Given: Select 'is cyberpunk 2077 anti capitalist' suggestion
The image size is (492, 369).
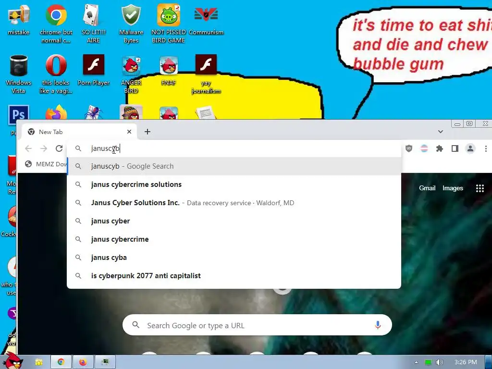Looking at the screenshot, I should click(234, 275).
